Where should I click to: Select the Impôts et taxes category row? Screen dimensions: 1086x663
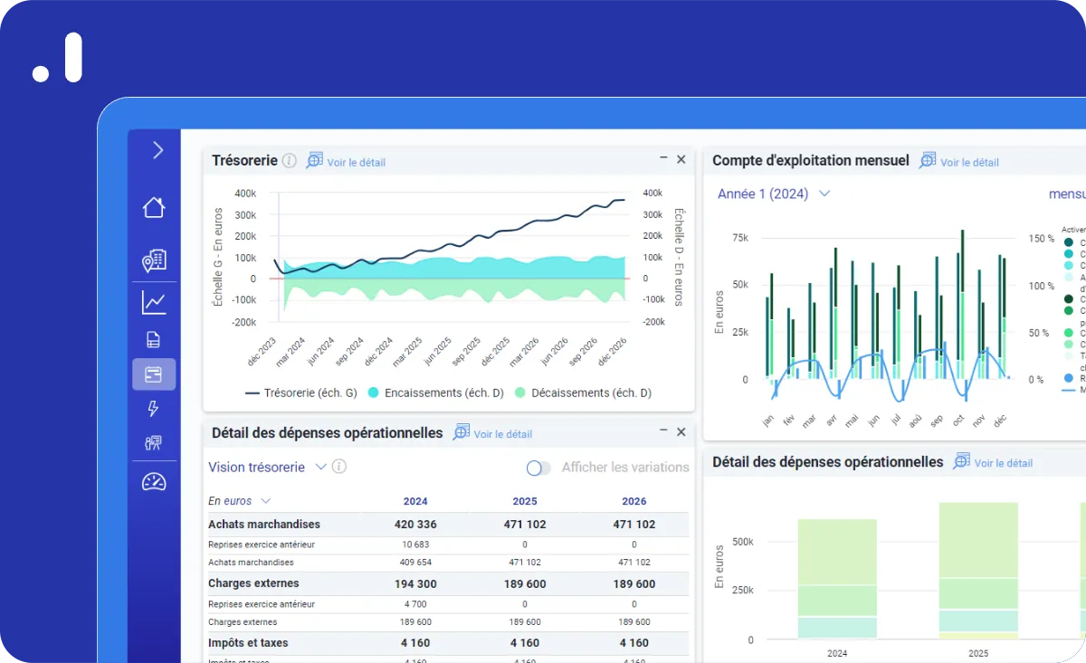[448, 643]
